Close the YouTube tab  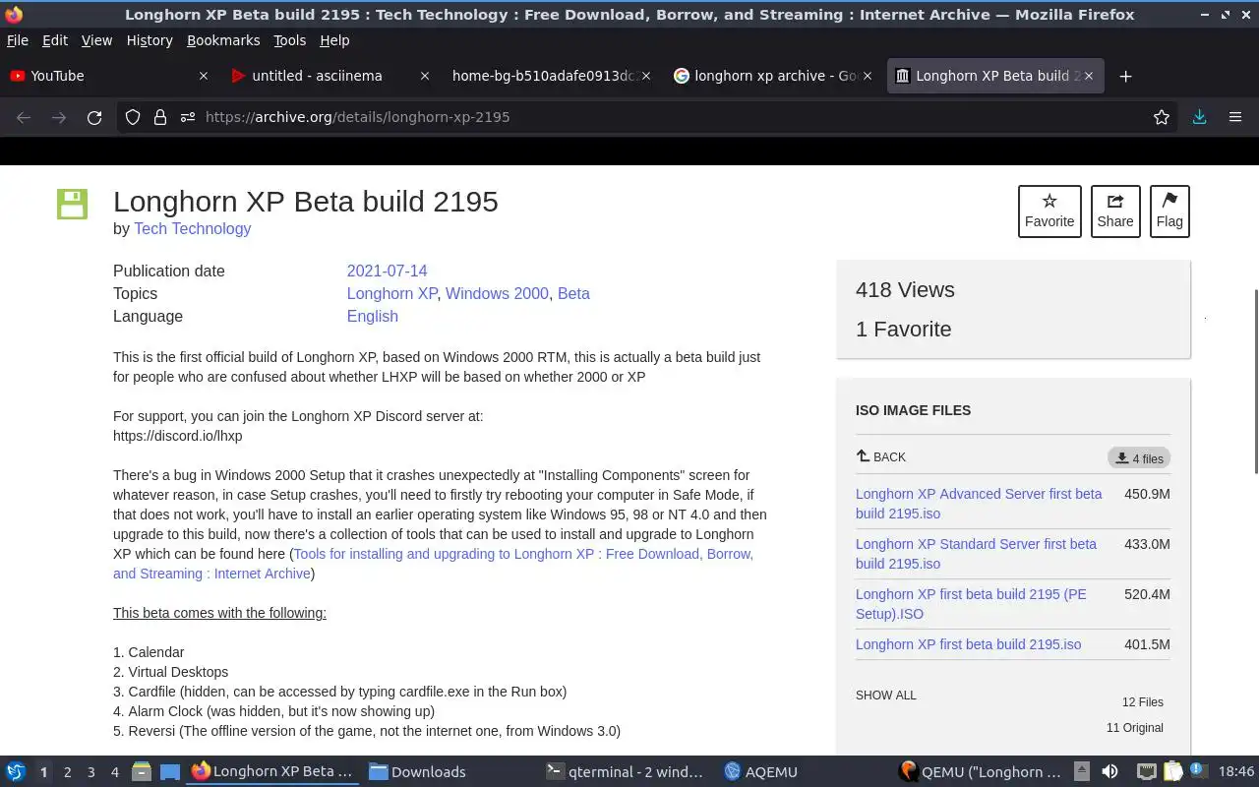(x=204, y=76)
